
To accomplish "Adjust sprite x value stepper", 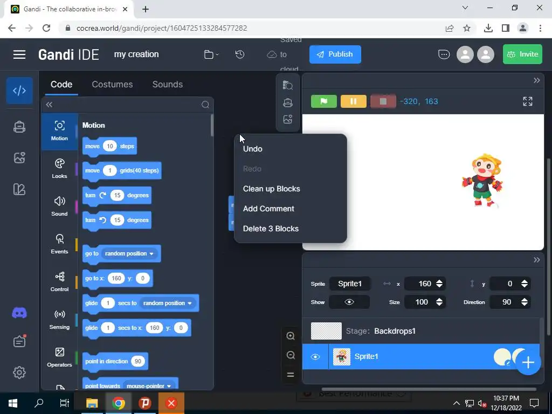I will point(439,284).
